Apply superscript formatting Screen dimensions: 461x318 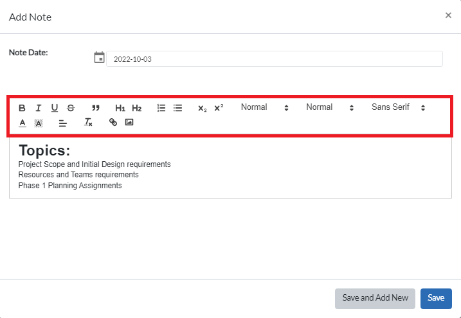(x=219, y=108)
